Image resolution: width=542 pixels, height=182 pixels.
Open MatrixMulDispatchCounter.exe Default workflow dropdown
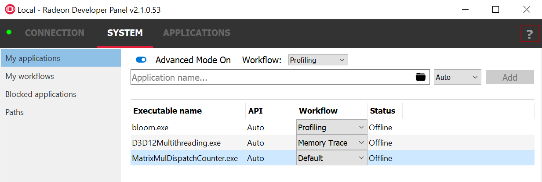tap(331, 158)
